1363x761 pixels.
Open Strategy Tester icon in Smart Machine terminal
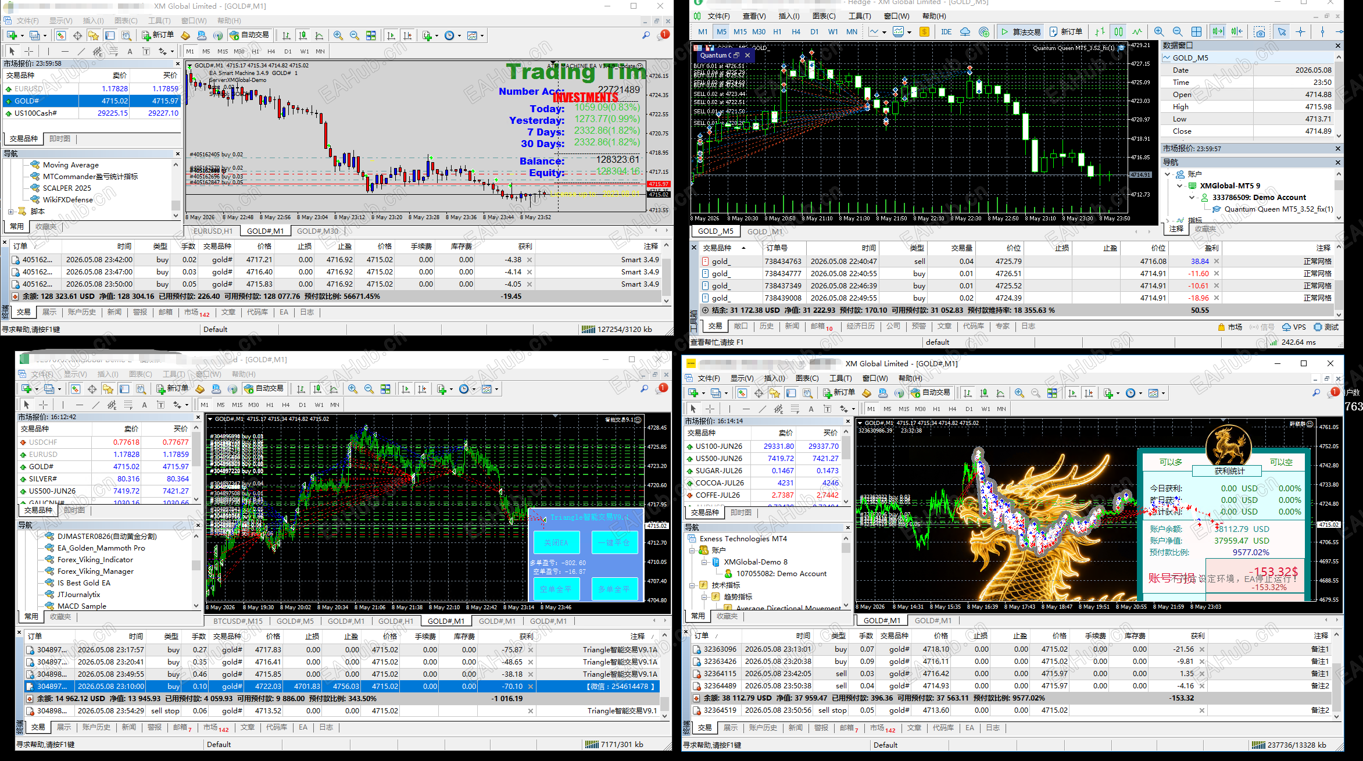pos(126,36)
